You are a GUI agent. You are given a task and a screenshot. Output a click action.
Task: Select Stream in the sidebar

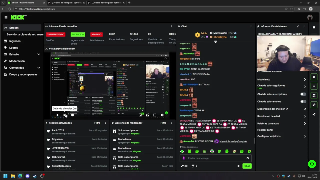[22, 28]
